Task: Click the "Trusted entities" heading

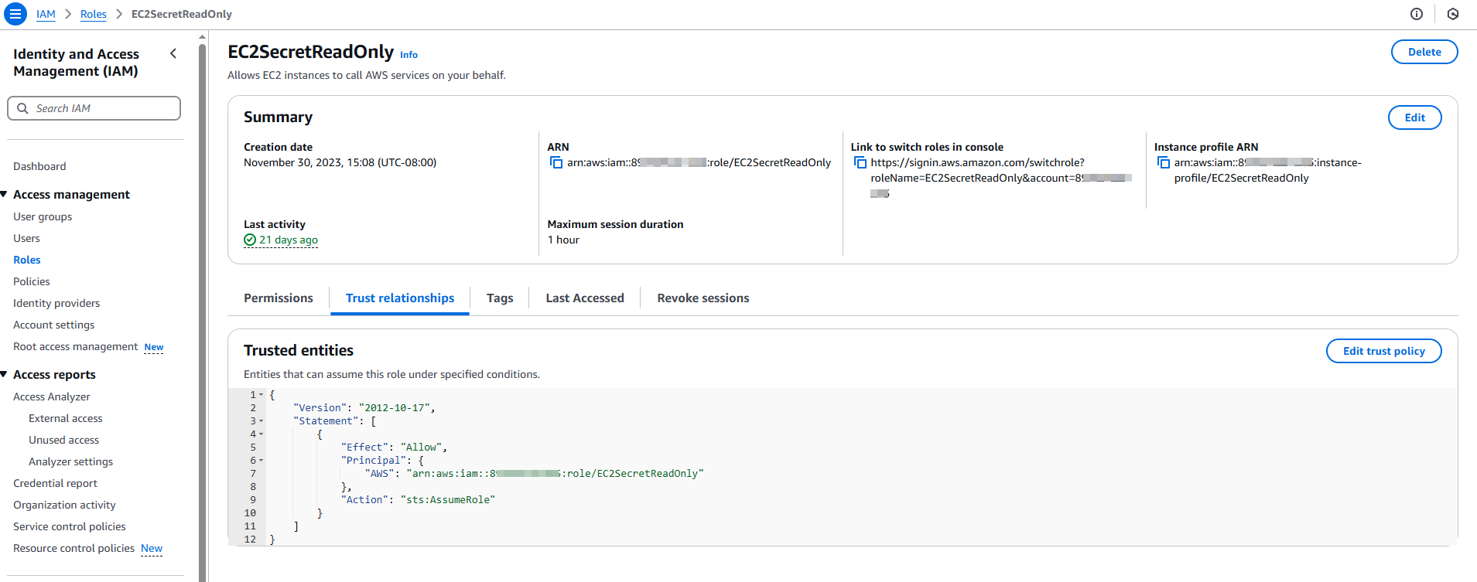Action: [299, 350]
